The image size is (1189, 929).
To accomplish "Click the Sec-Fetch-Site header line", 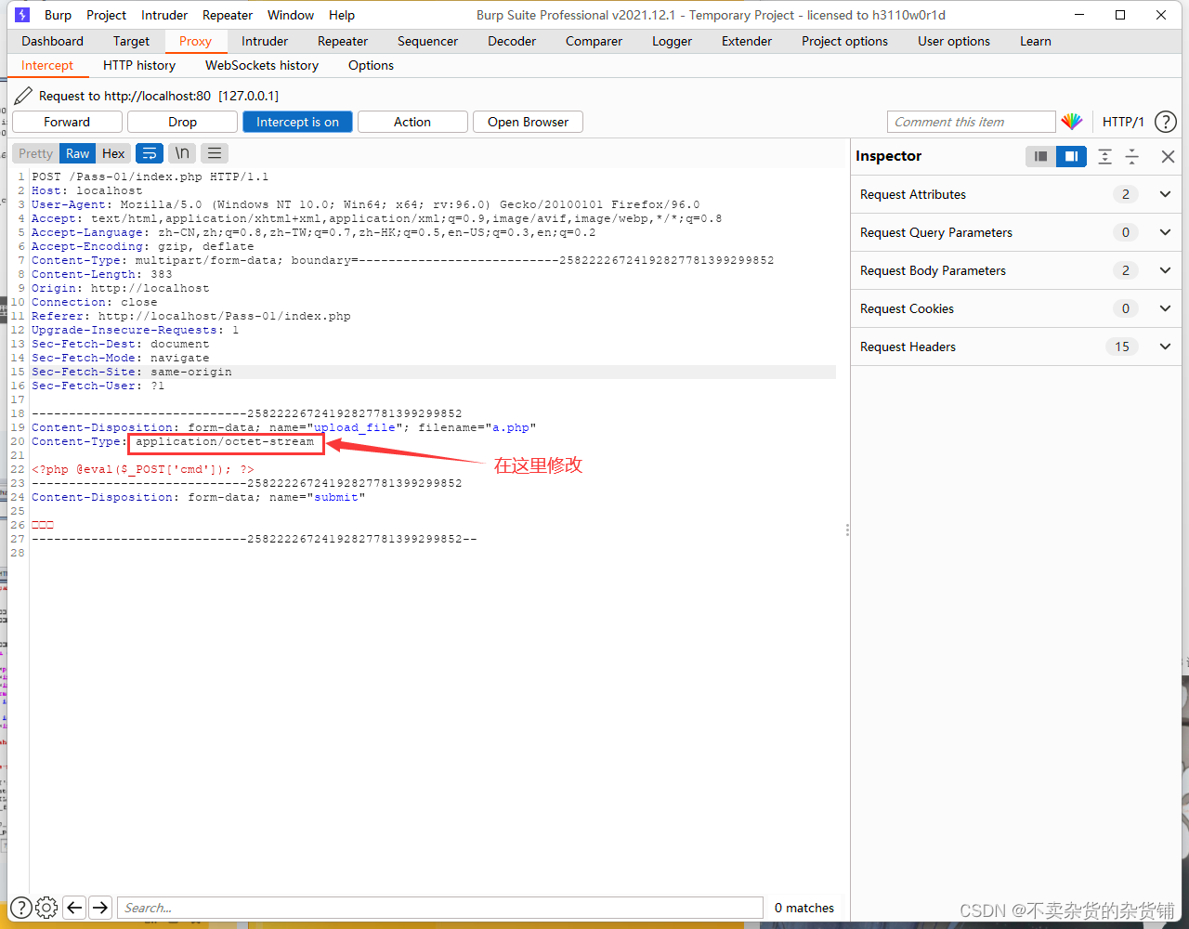I will (132, 372).
